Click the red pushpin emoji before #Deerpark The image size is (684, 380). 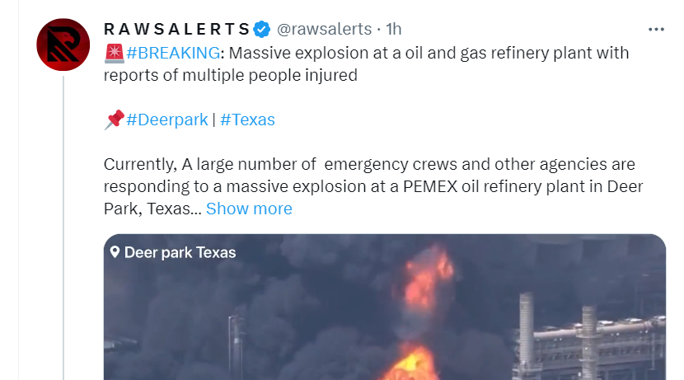[x=115, y=120]
